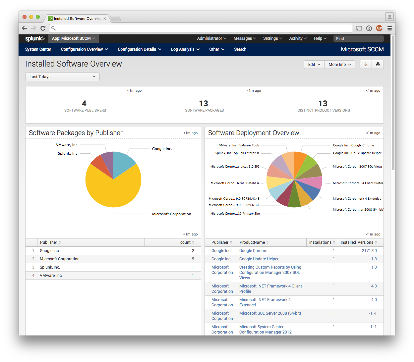The image size is (414, 362).
Task: Export the dashboard with download icon
Action: [366, 64]
